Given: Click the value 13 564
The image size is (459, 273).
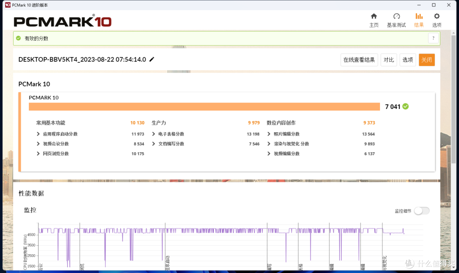Looking at the screenshot, I should click(x=368, y=134).
